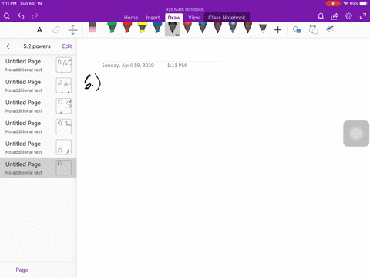Undo the last ink stroke
The width and height of the screenshot is (370, 278).
click(21, 16)
